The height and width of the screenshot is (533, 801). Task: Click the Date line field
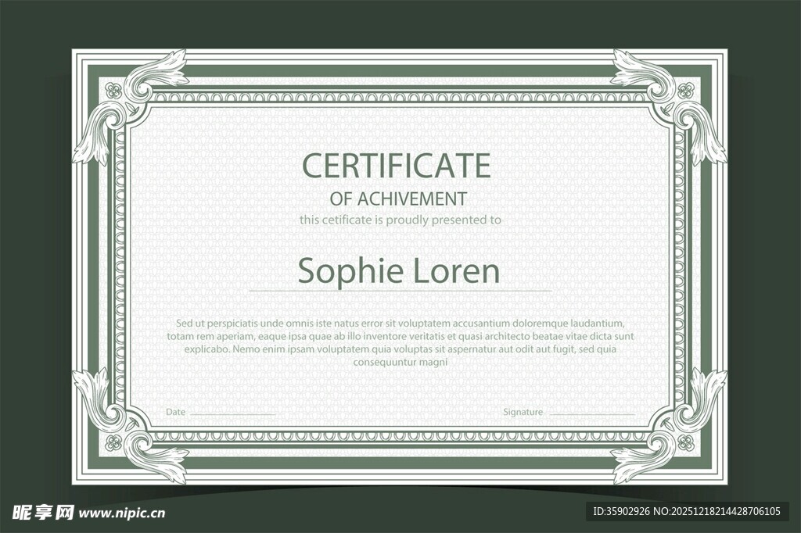232,413
